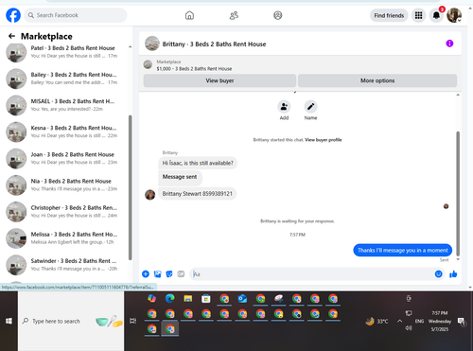Open more actions plus icon in composer

coord(146,273)
